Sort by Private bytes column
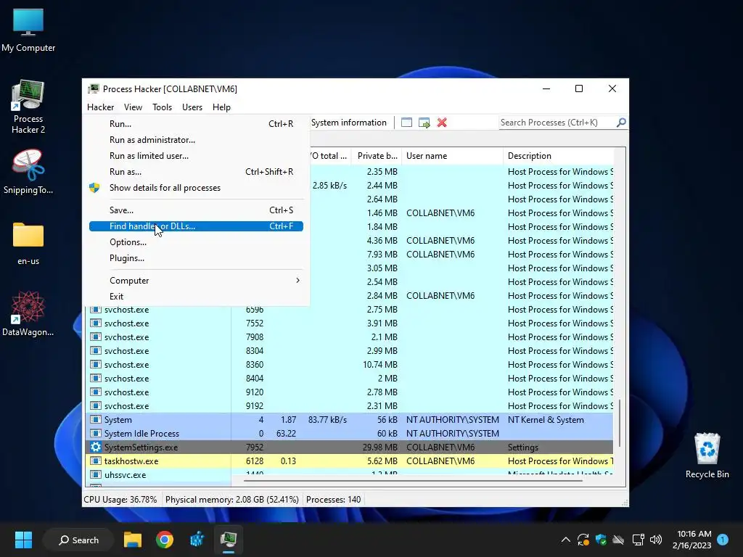743x557 pixels. (x=377, y=156)
